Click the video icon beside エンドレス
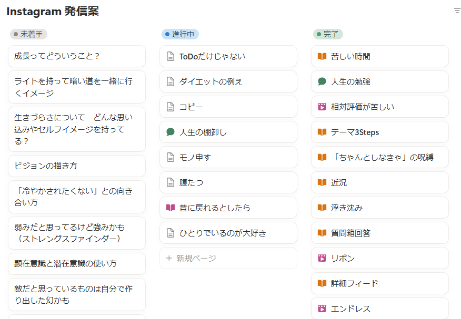This screenshot has width=461, height=319. [322, 309]
